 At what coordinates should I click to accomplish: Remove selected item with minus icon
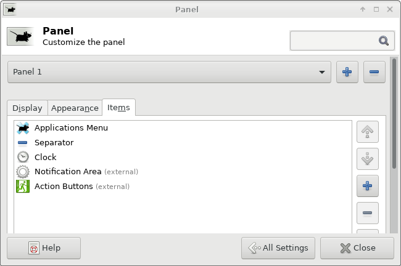pos(368,213)
